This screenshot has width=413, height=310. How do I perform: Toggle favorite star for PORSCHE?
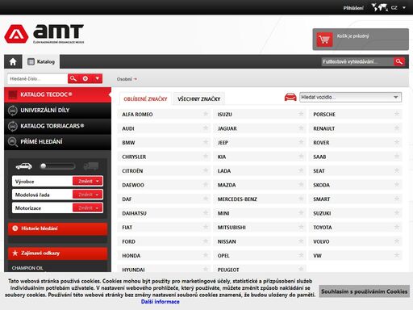click(x=397, y=114)
